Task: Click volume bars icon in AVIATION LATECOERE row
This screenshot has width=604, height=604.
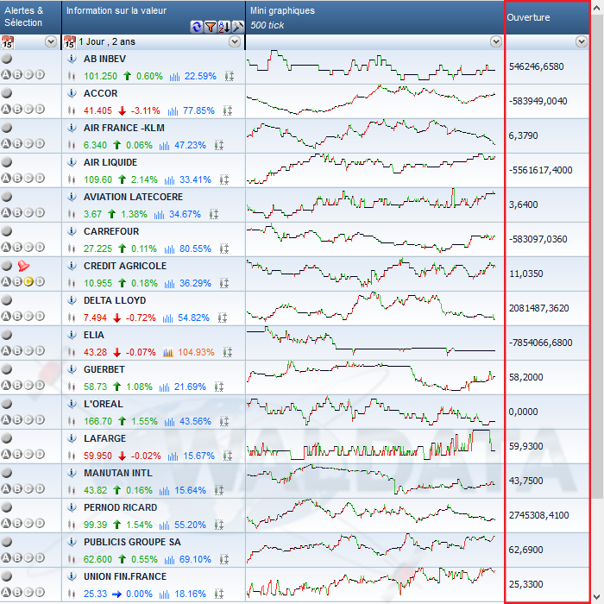Action: pos(159,214)
